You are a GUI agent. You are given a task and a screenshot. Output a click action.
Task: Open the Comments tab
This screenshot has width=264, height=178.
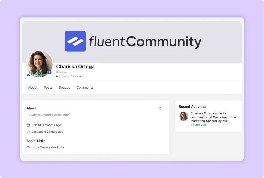click(85, 87)
